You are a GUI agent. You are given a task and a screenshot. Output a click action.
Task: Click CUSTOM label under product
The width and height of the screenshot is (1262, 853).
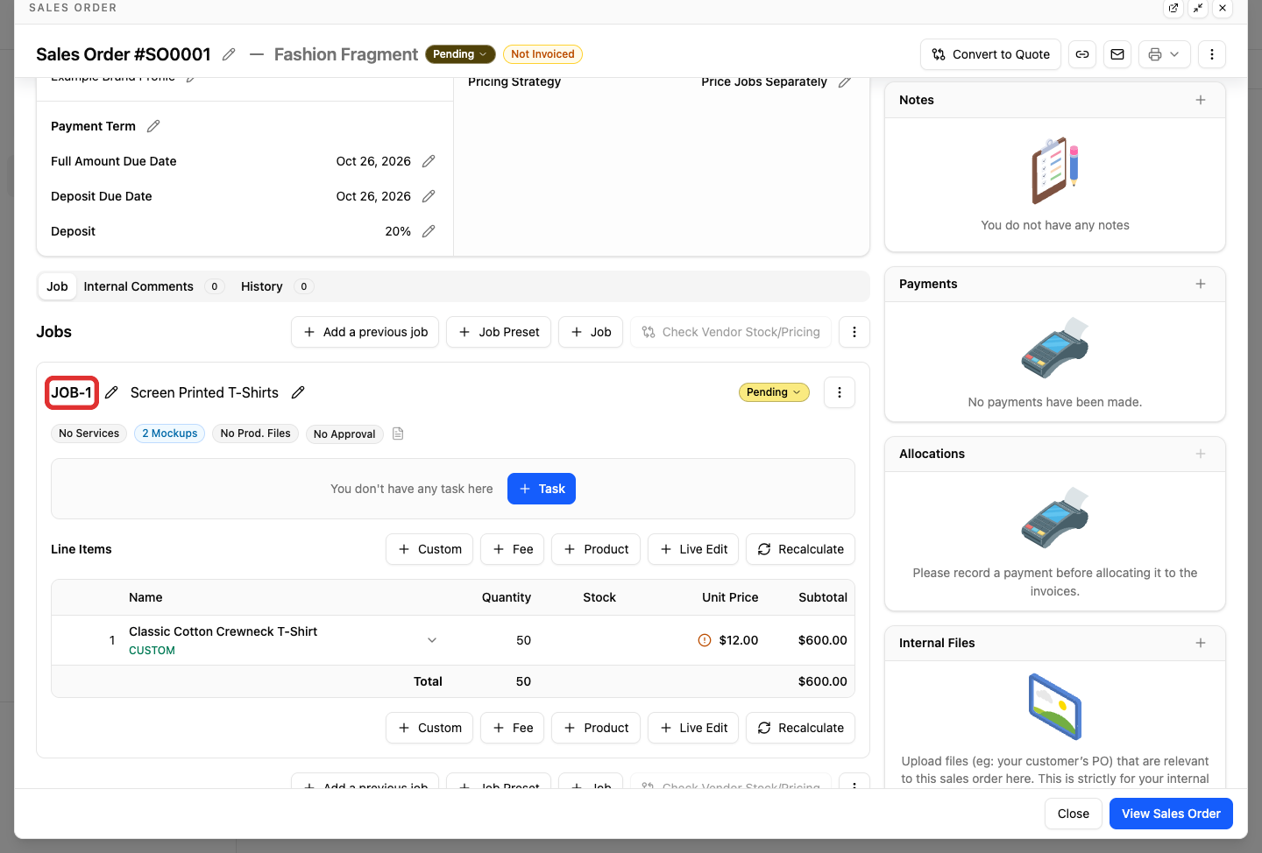click(152, 651)
